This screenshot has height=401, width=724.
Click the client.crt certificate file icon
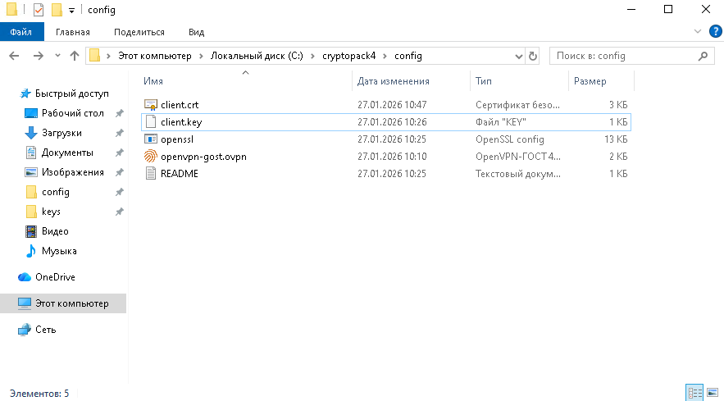150,105
